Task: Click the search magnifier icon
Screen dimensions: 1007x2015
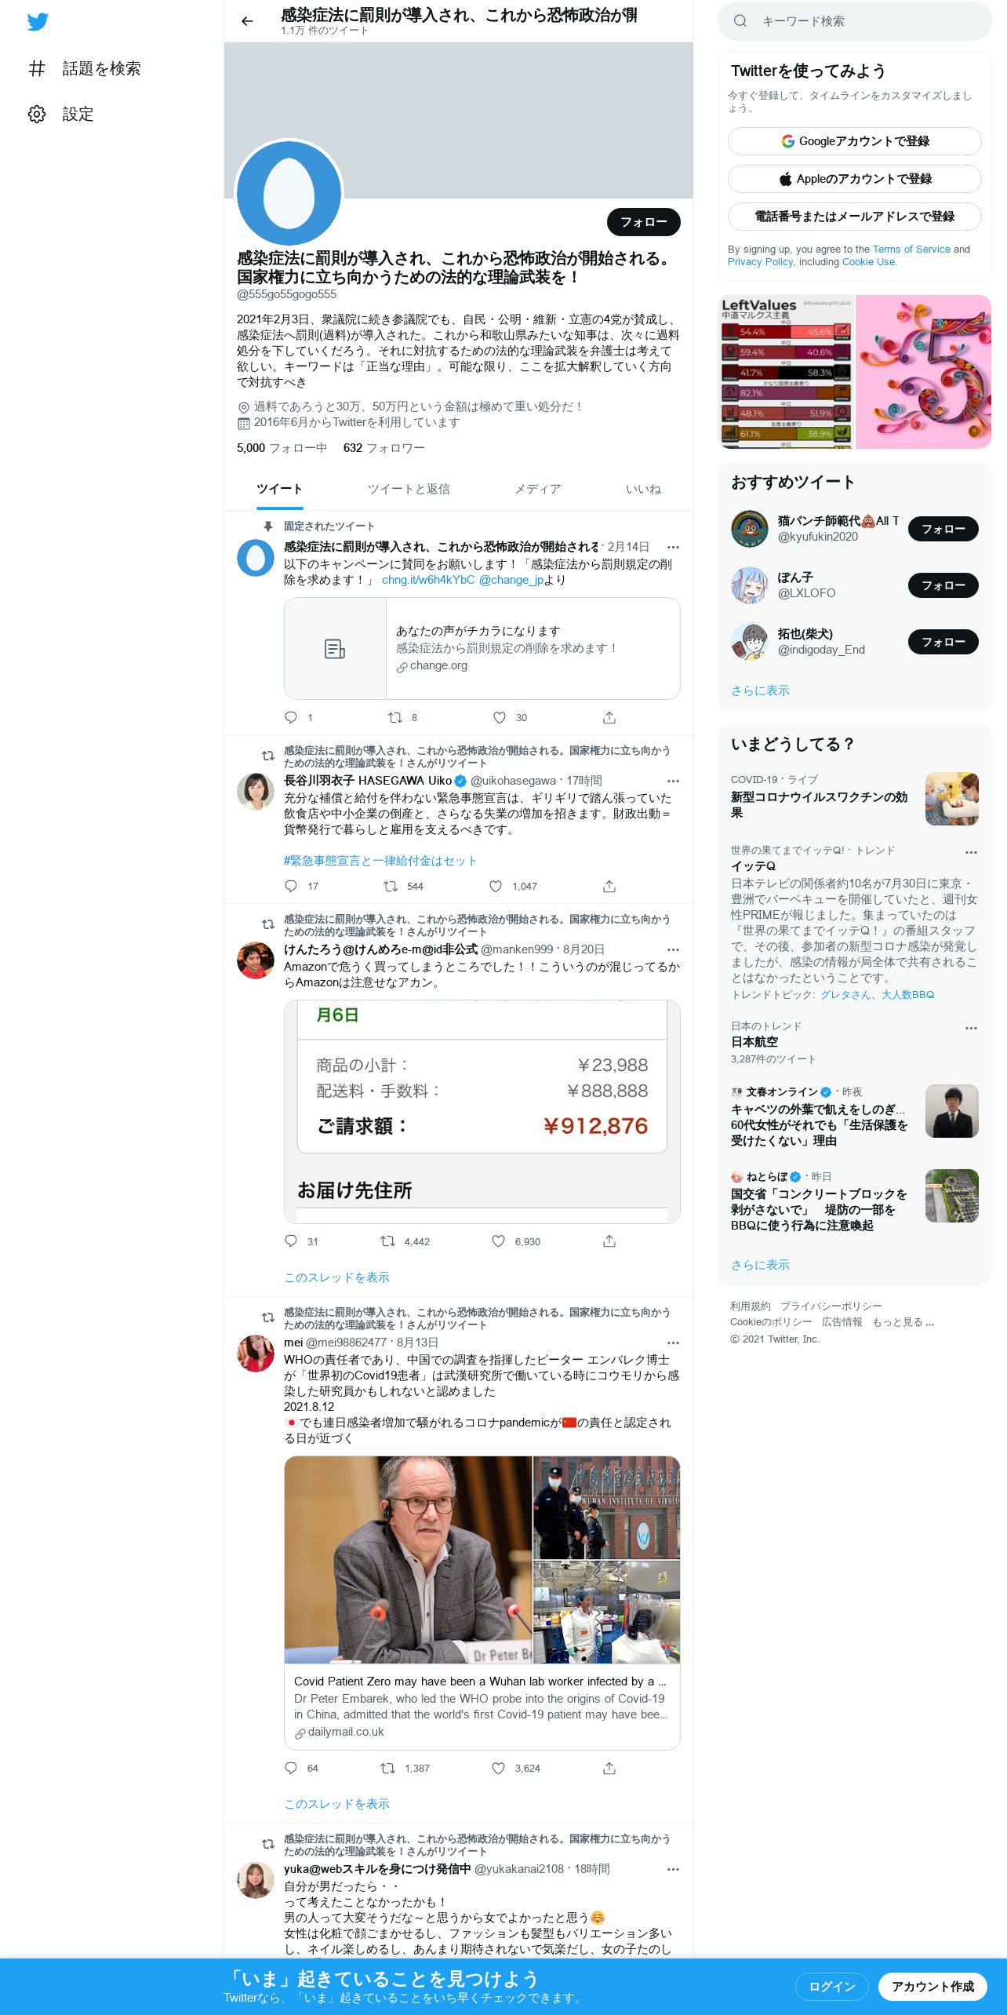Action: [x=740, y=21]
